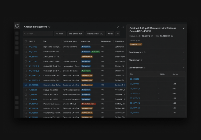Open SKU link 03_128000_2 in the table
201x140 pixels.
tap(34, 76)
